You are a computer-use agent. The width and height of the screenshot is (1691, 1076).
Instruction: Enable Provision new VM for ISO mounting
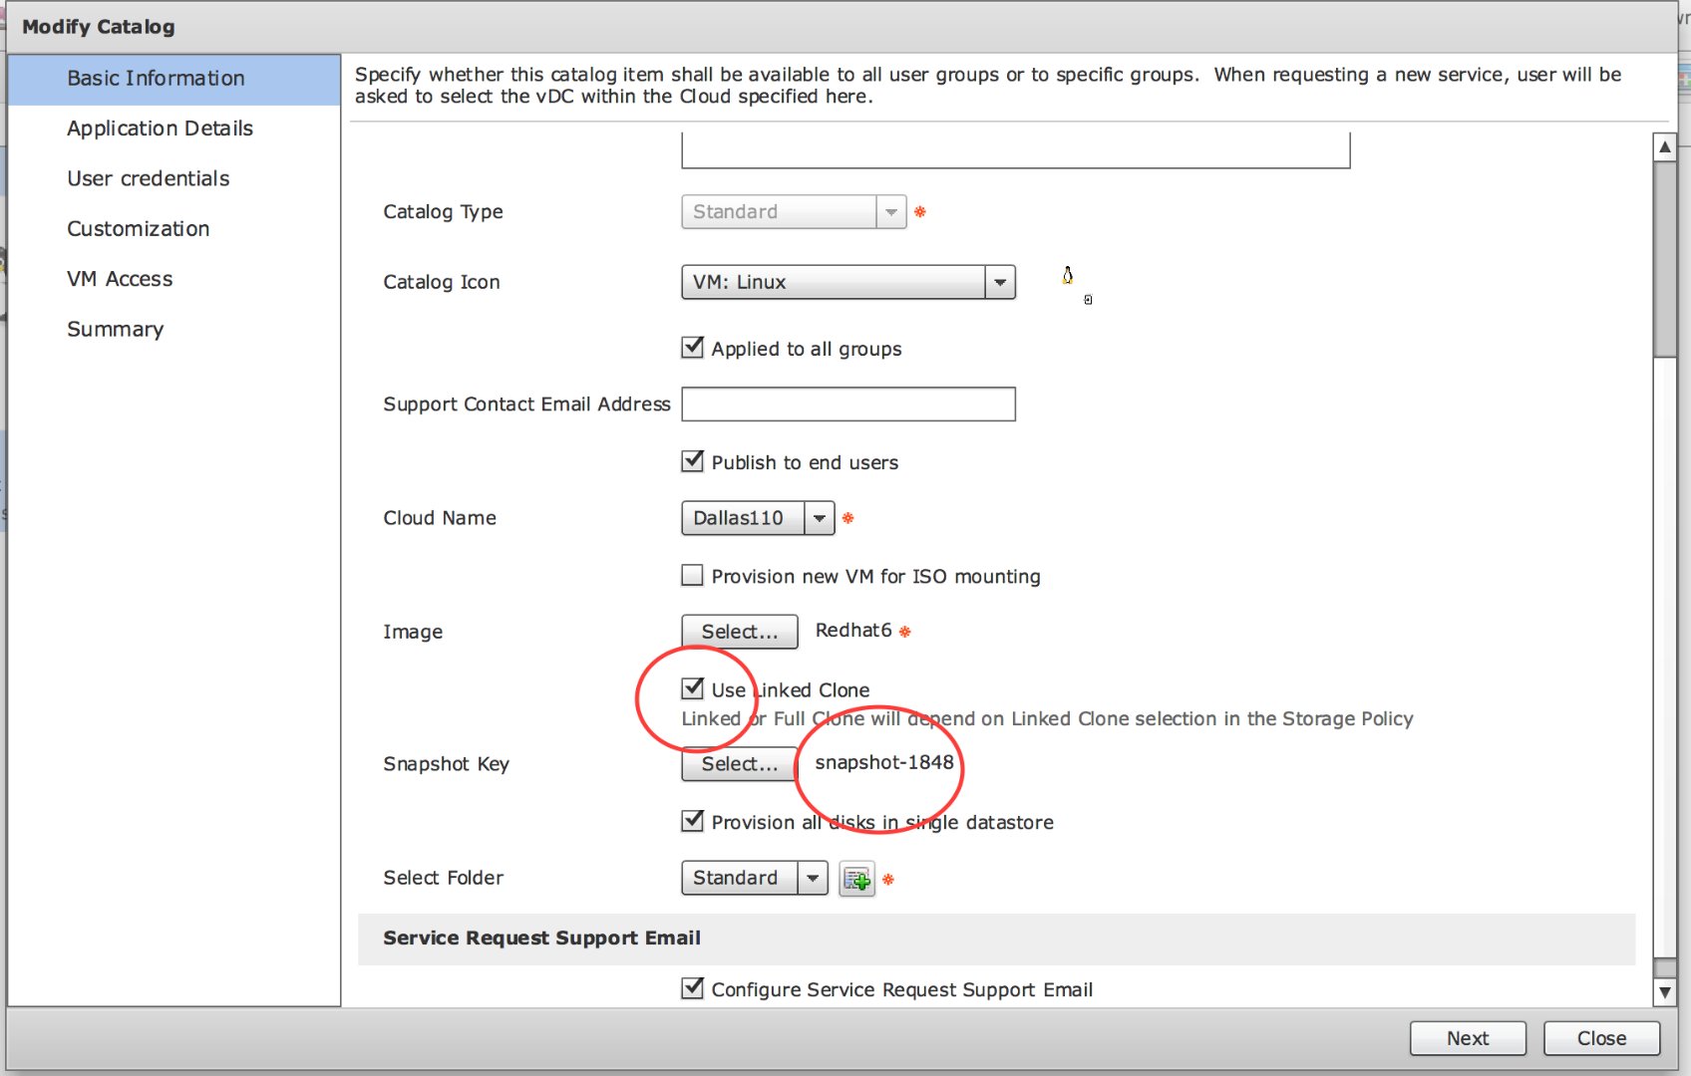click(x=692, y=575)
